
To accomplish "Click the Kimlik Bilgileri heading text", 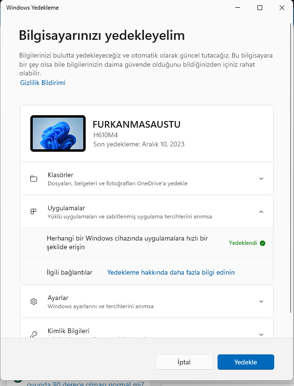I will pos(68,331).
